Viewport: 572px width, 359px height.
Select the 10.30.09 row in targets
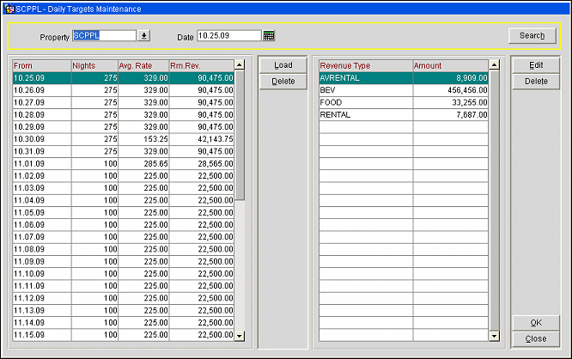pyautogui.click(x=41, y=138)
